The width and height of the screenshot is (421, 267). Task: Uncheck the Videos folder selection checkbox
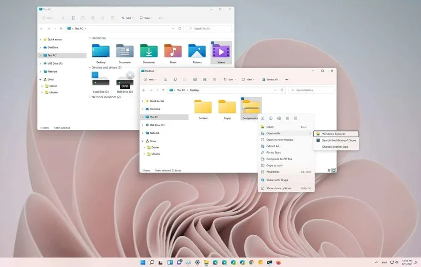(213, 43)
